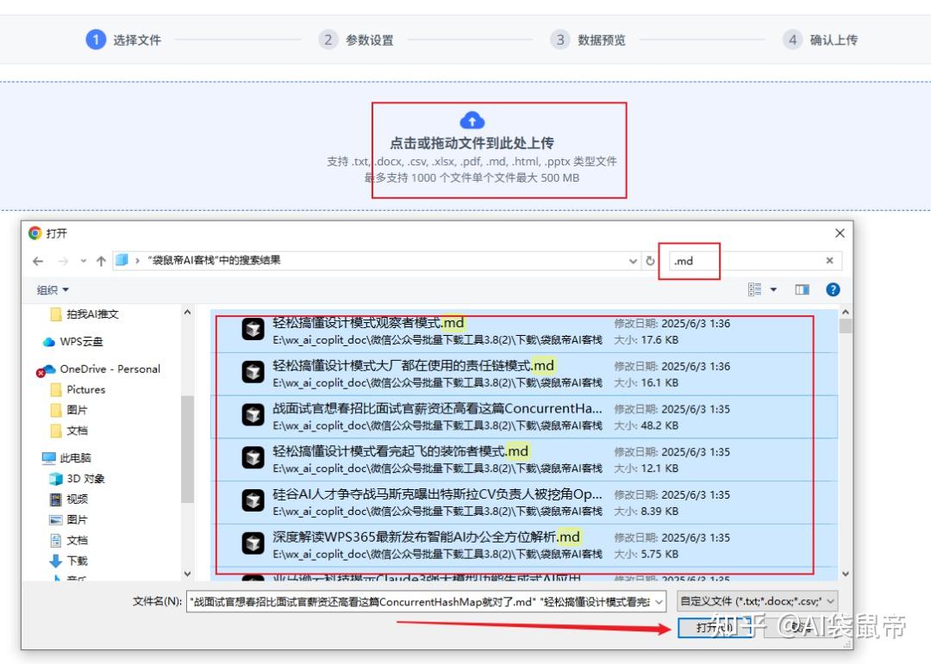Select 深度解读WPS365 file
This screenshot has height=664, width=931.
(x=524, y=545)
